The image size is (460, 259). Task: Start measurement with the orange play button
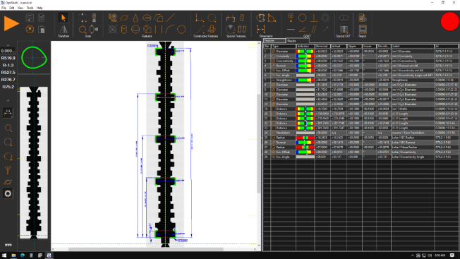(11, 24)
